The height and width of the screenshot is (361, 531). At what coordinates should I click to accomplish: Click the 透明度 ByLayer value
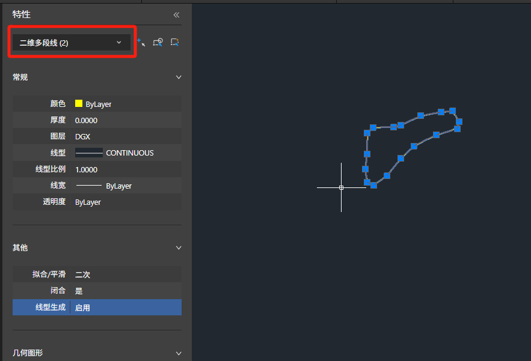point(126,202)
